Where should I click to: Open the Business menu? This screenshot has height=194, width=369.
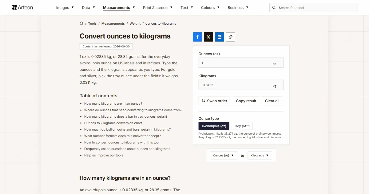238,8
